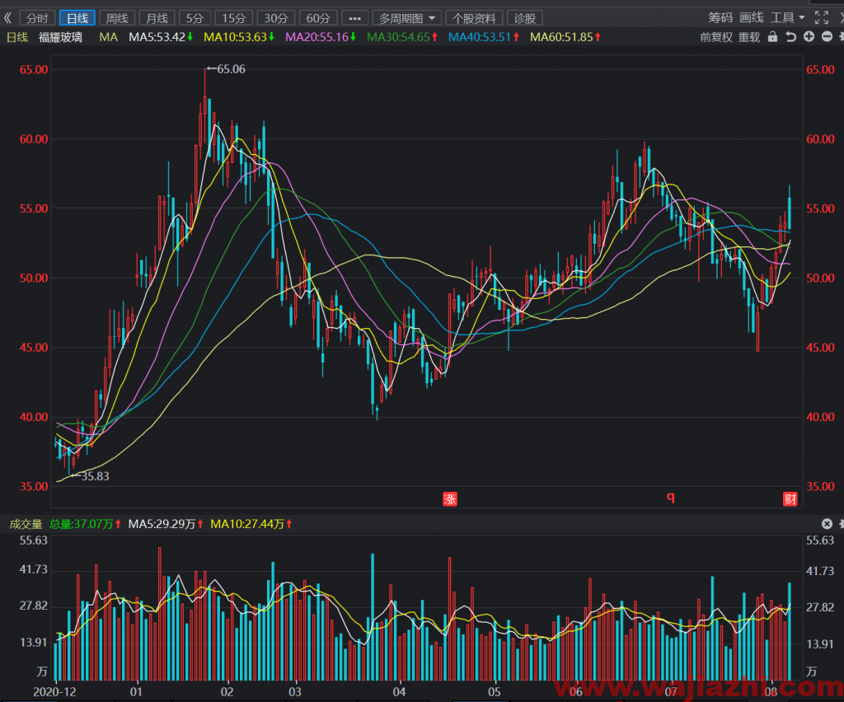Open more periods with the ellipsis button
This screenshot has width=844, height=702.
coord(354,18)
